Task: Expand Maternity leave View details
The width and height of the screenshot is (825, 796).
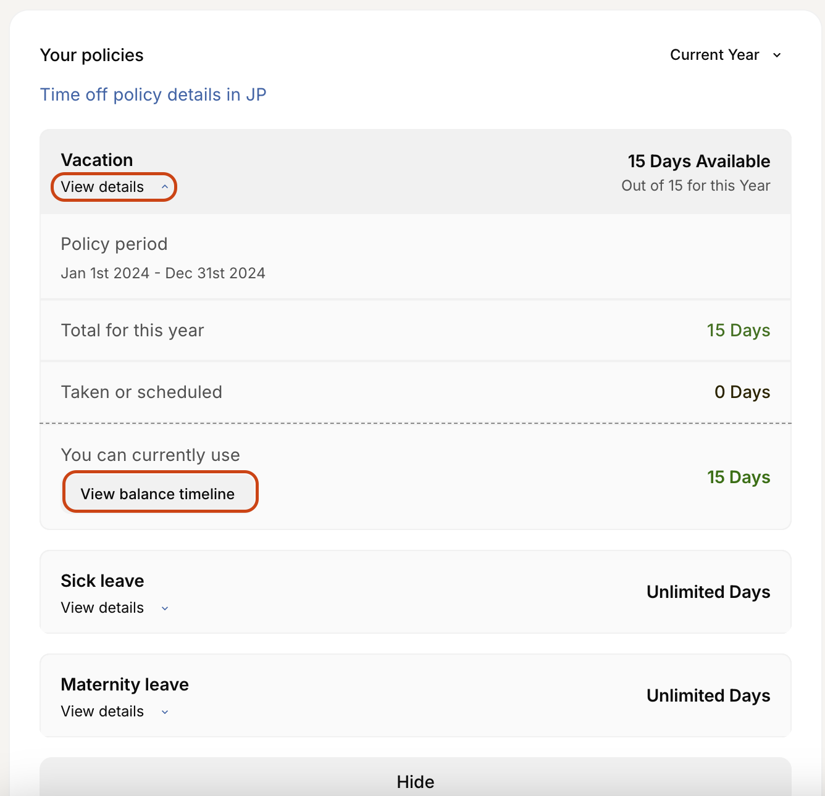Action: (x=103, y=711)
